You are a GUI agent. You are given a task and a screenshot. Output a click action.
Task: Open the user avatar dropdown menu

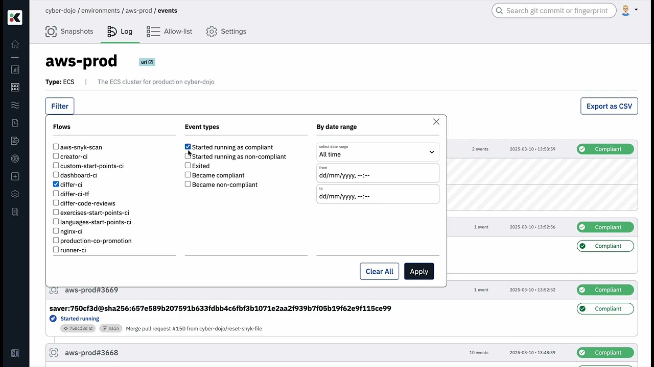629,10
